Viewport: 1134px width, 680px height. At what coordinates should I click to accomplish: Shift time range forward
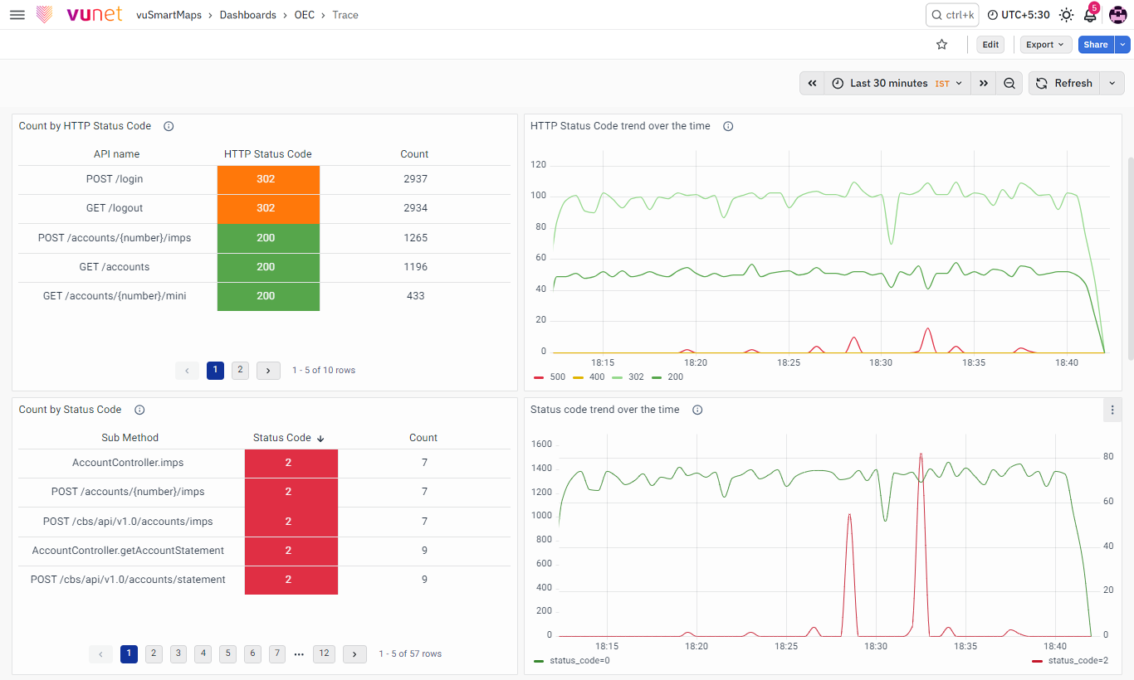(984, 83)
